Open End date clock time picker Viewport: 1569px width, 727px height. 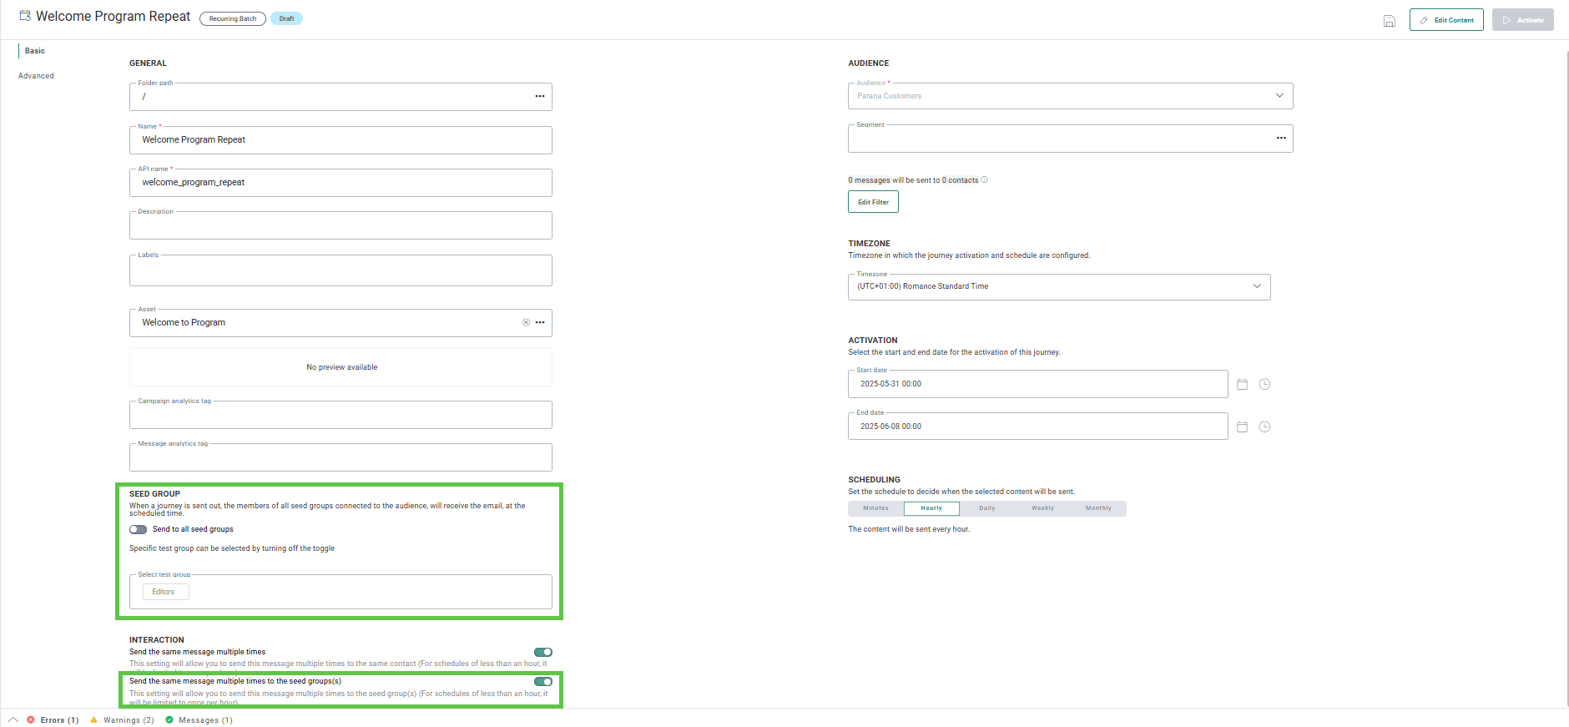(1264, 427)
